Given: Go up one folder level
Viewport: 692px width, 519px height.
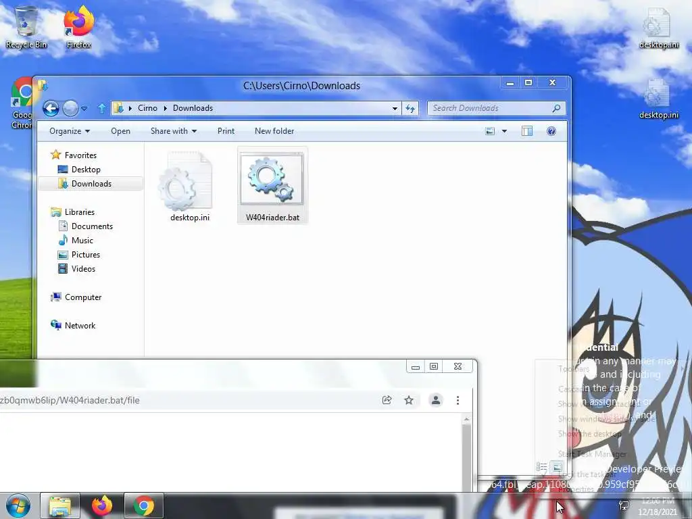Looking at the screenshot, I should coord(102,108).
